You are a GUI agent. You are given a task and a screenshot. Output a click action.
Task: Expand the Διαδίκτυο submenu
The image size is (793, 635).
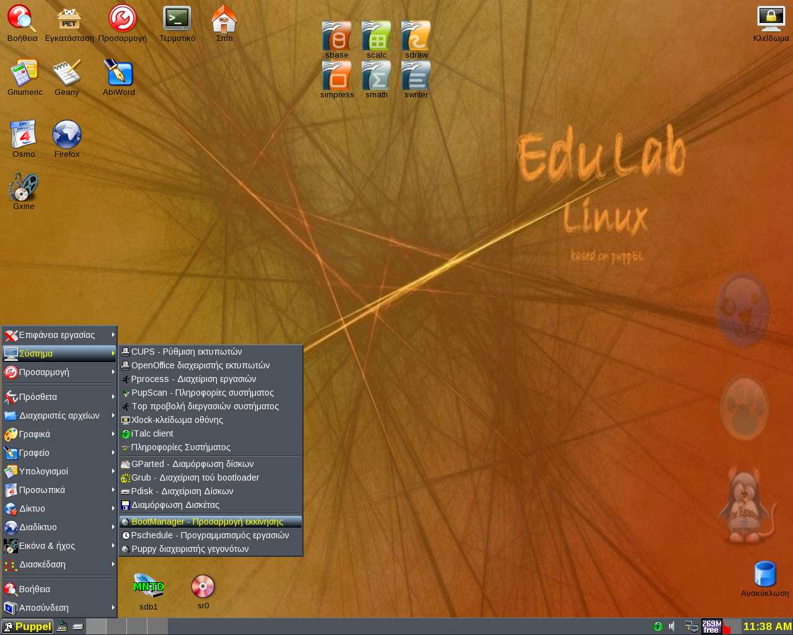(59, 527)
